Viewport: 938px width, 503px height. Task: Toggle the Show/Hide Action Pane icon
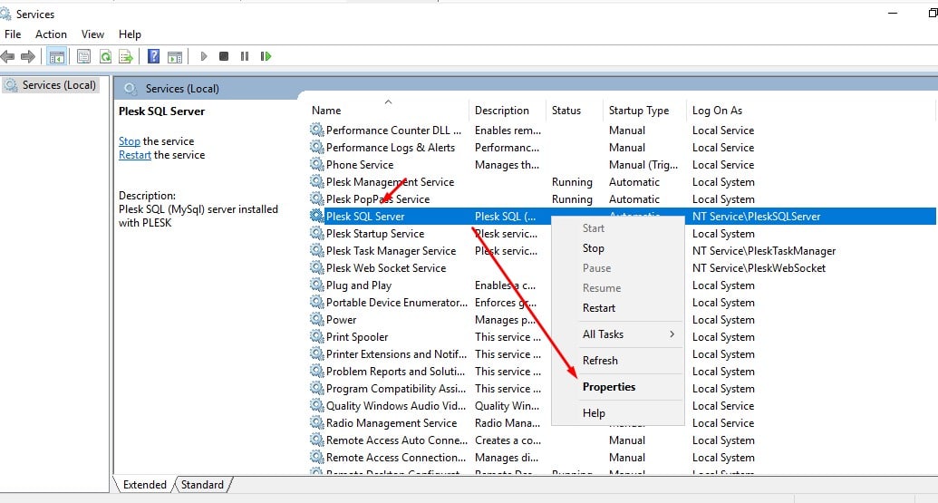[x=175, y=57]
